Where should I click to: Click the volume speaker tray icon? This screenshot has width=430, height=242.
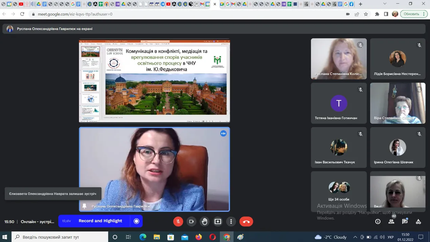[x=382, y=237]
